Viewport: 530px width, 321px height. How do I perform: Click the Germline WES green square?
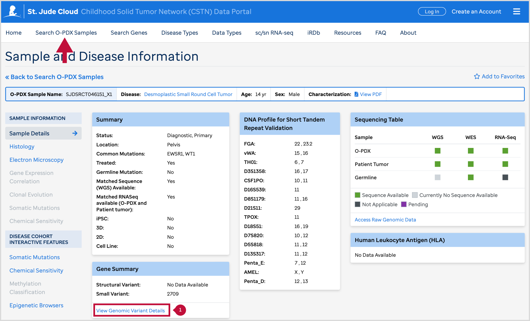point(471,177)
